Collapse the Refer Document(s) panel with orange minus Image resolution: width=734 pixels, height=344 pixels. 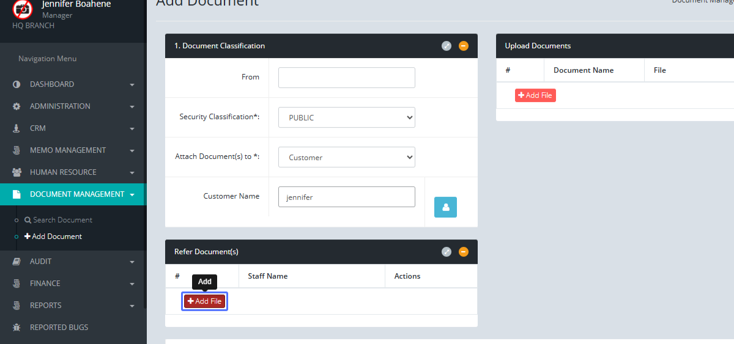pos(464,252)
